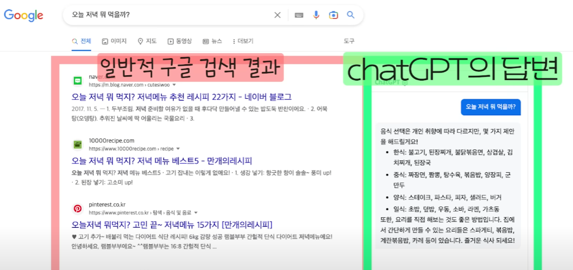Click the 생강 넣기 snippet of 만개의레시피 result
573x270 pixels.
point(201,177)
